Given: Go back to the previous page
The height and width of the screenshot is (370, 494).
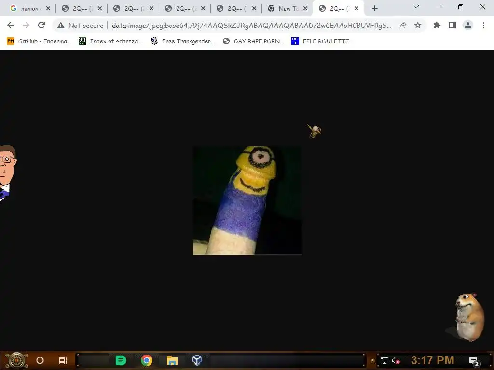Looking at the screenshot, I should tap(11, 25).
